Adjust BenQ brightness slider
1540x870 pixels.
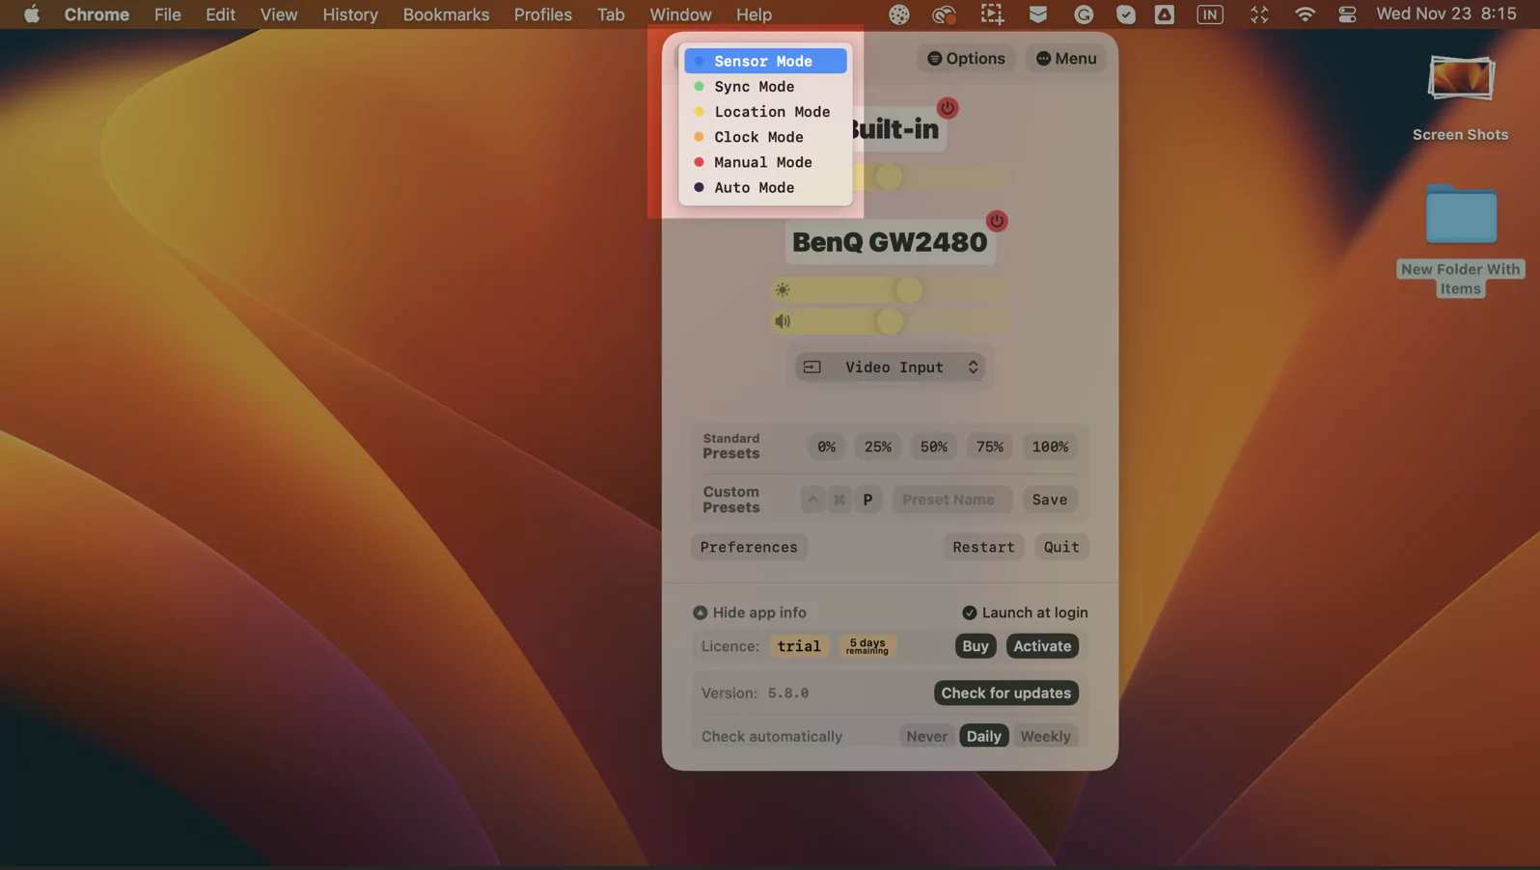tap(890, 290)
